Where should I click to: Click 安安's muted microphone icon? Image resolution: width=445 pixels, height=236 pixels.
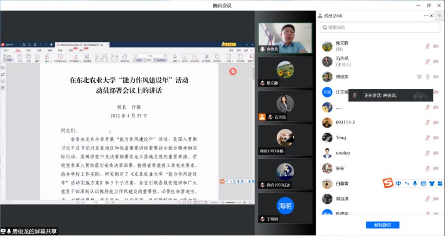tap(427, 169)
